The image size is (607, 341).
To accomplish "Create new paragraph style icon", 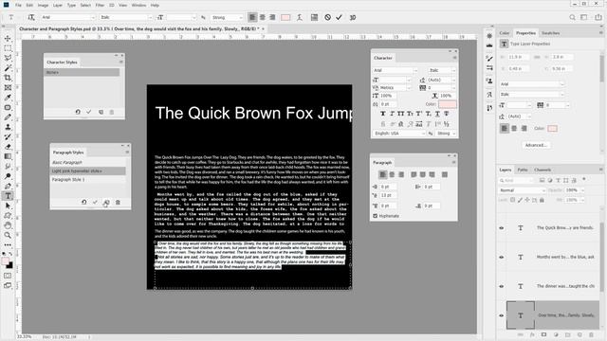I will coord(106,202).
